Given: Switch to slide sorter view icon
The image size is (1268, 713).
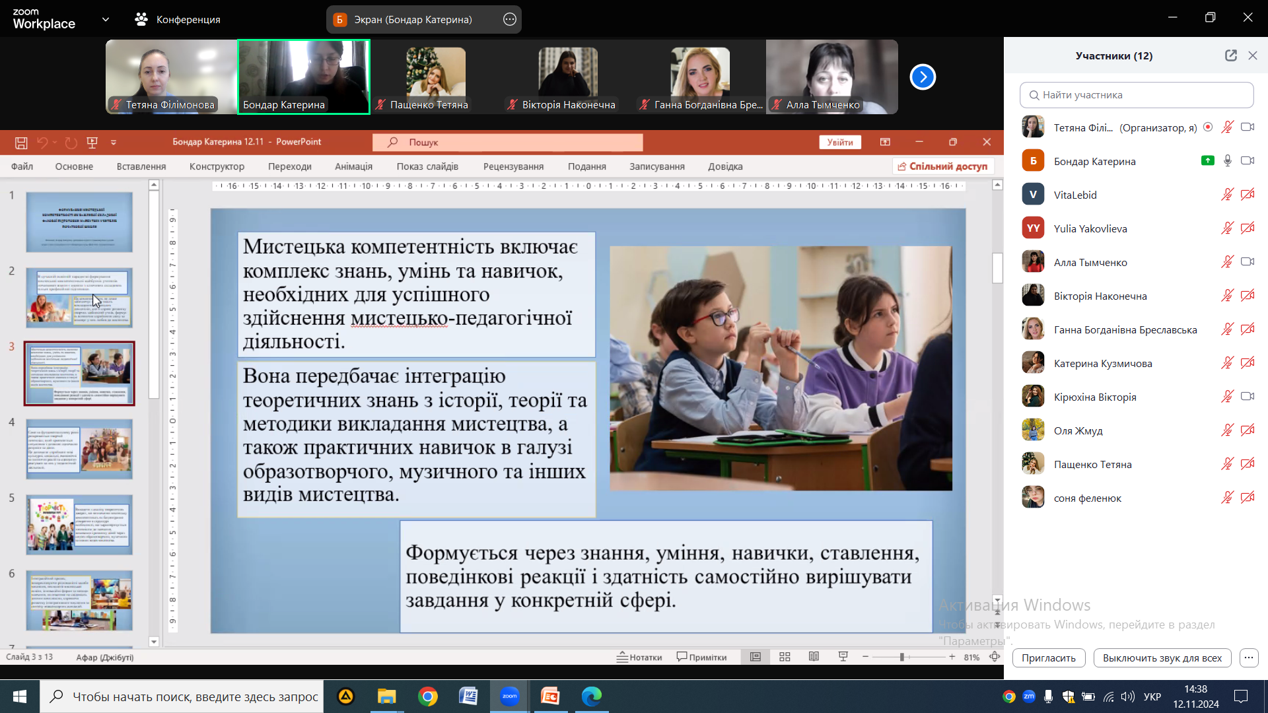Looking at the screenshot, I should pos(785,657).
